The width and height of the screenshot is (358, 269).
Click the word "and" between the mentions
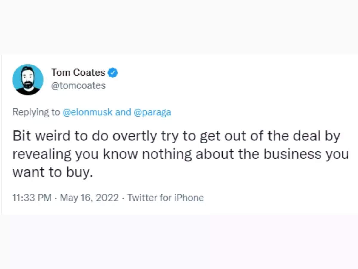(123, 112)
